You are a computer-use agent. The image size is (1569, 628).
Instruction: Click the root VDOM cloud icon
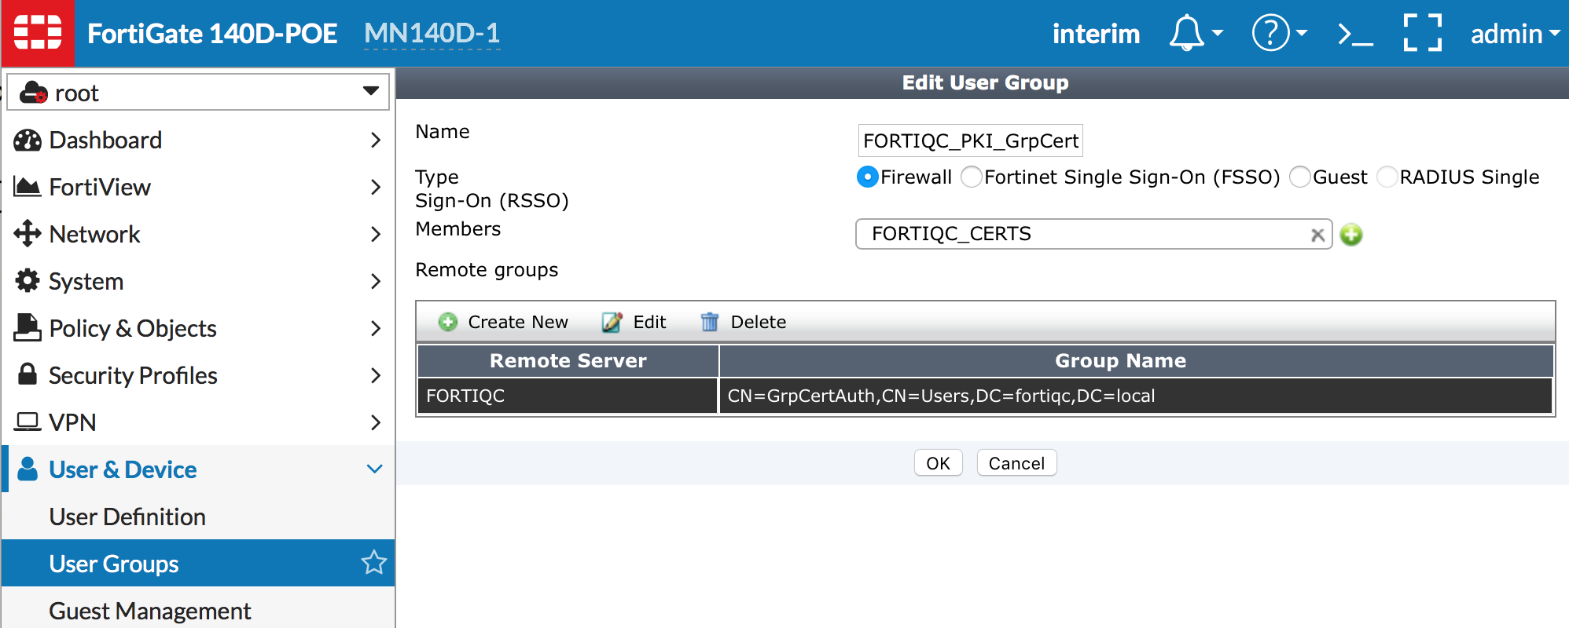[x=34, y=93]
